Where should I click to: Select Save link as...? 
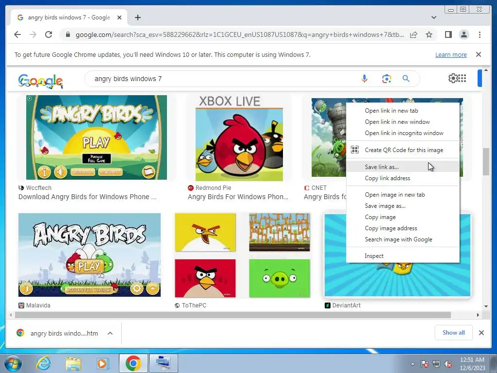[x=402, y=167]
